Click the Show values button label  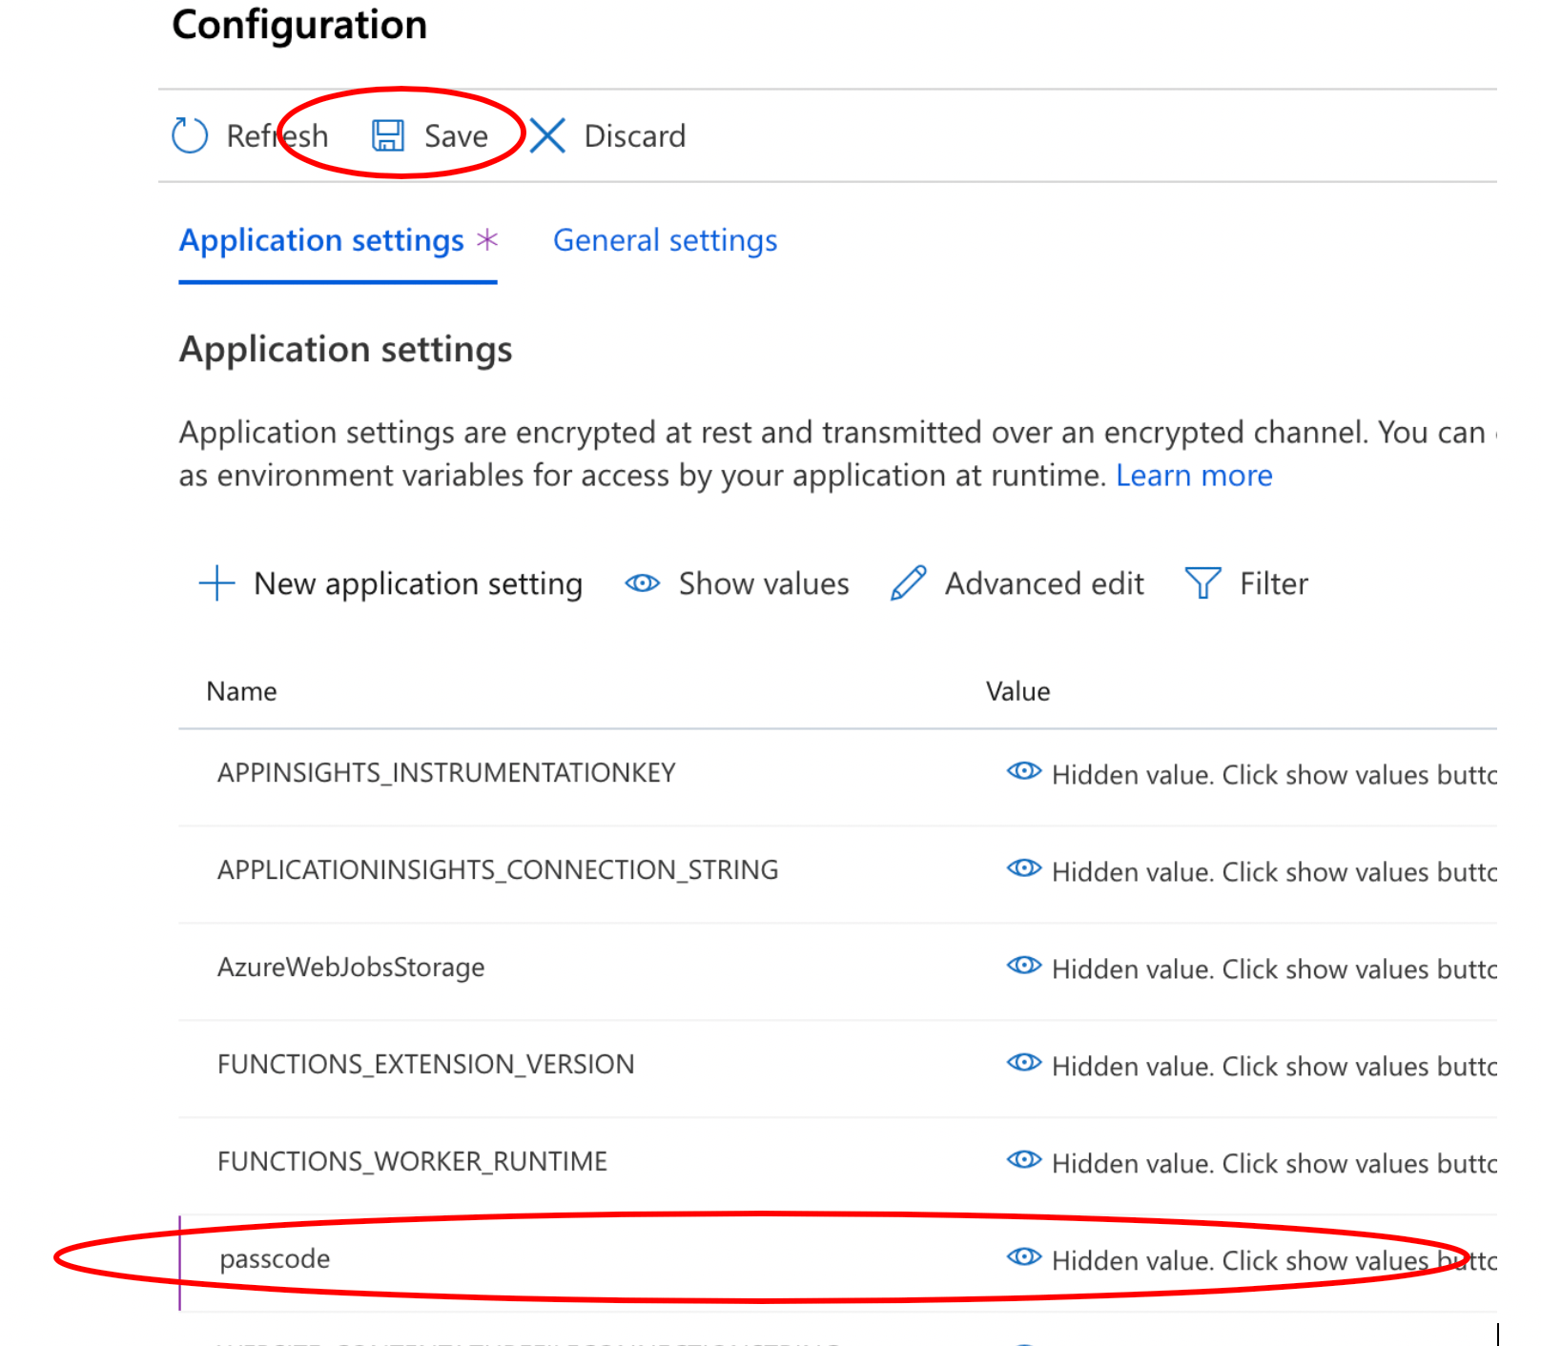click(x=763, y=583)
